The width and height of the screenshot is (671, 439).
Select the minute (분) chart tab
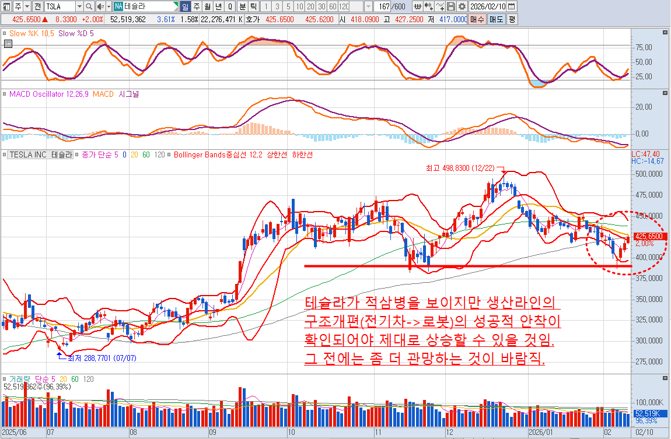pos(242,6)
